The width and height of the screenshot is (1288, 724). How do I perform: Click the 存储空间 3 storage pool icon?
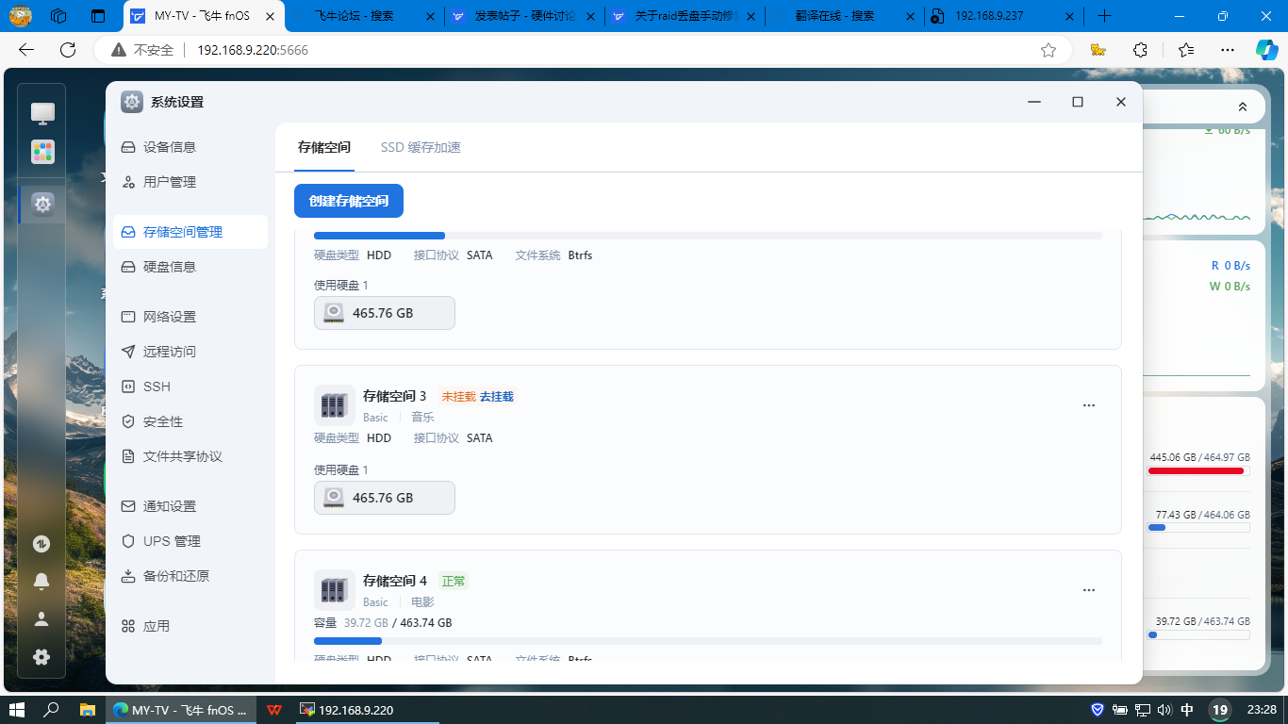point(334,405)
